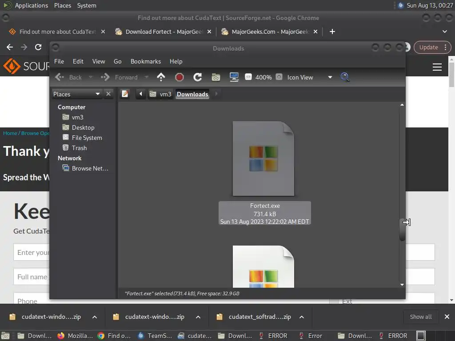455x341 pixels.
Task: Open new Chrome tab with plus
Action: pos(332,32)
